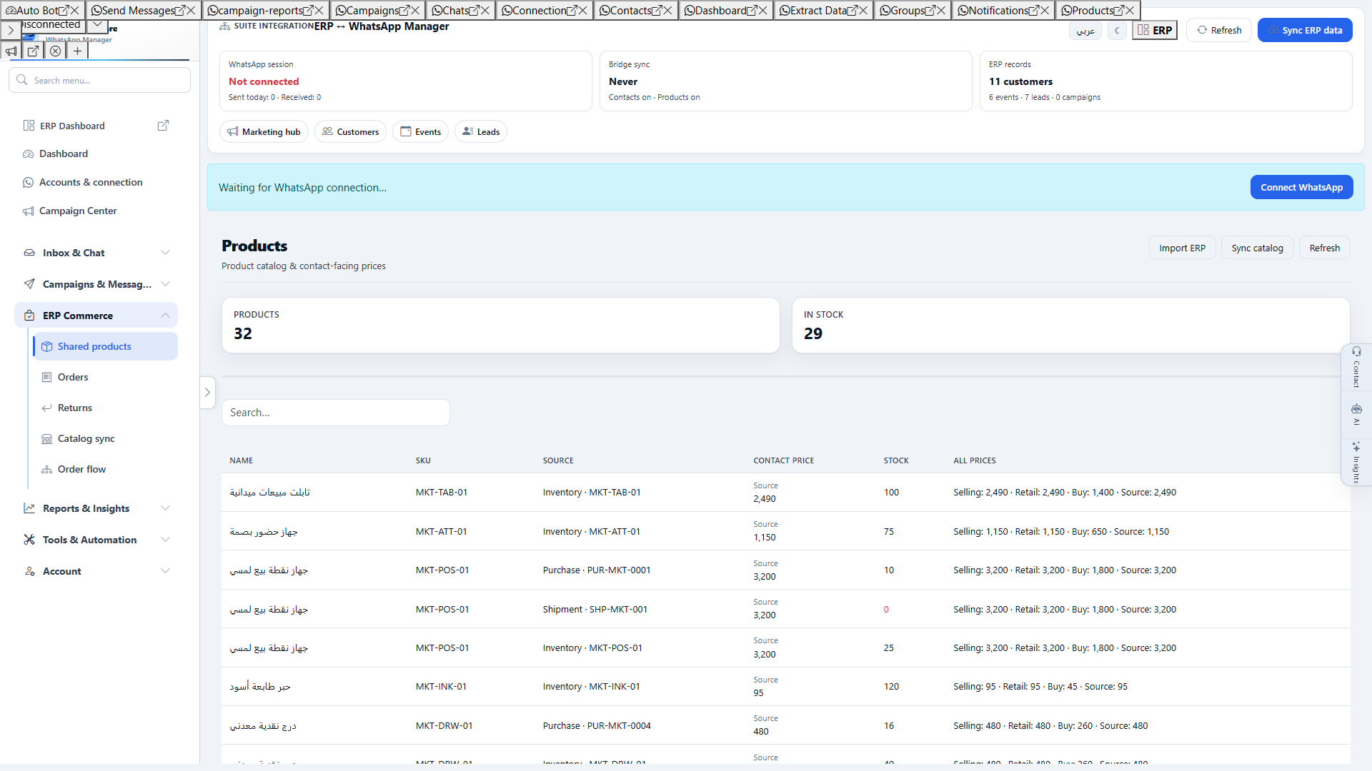The width and height of the screenshot is (1372, 771).
Task: Click the Import ERP button
Action: (x=1182, y=248)
